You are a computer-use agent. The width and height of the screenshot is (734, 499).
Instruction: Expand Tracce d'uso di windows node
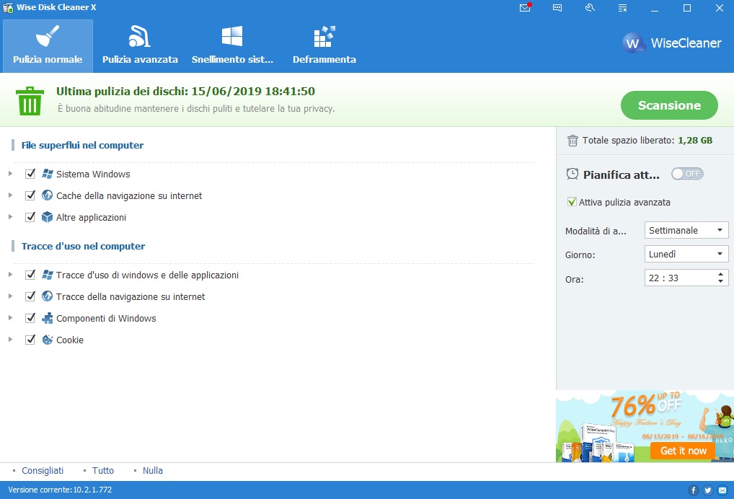pos(10,275)
